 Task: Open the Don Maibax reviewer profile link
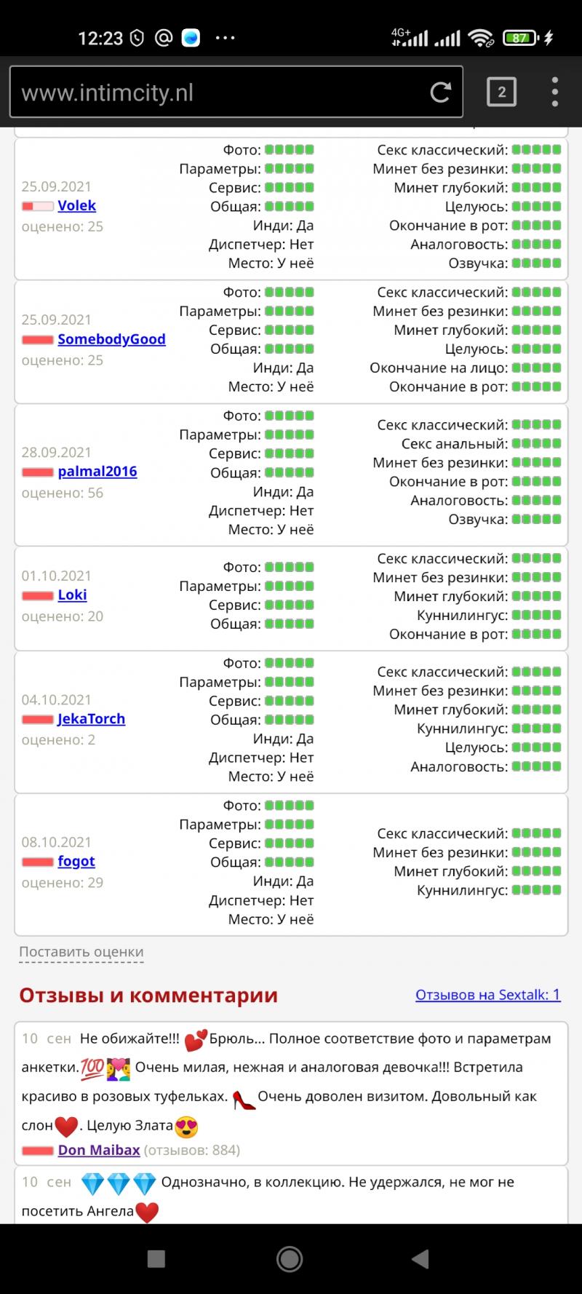(x=99, y=1150)
